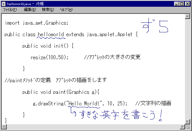Place cursor on the import java.awt.Graphics line
192x131 pixels.
click(x=36, y=23)
